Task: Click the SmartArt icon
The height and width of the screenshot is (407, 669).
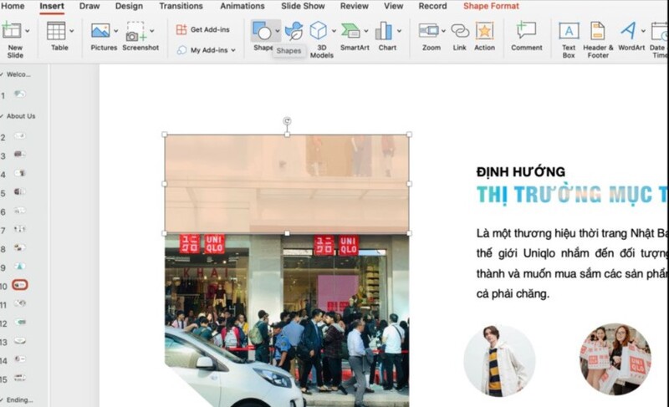Action: 350,31
